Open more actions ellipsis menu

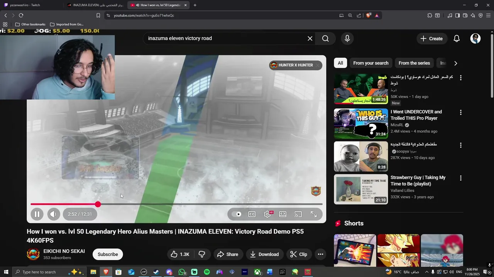coord(320,254)
